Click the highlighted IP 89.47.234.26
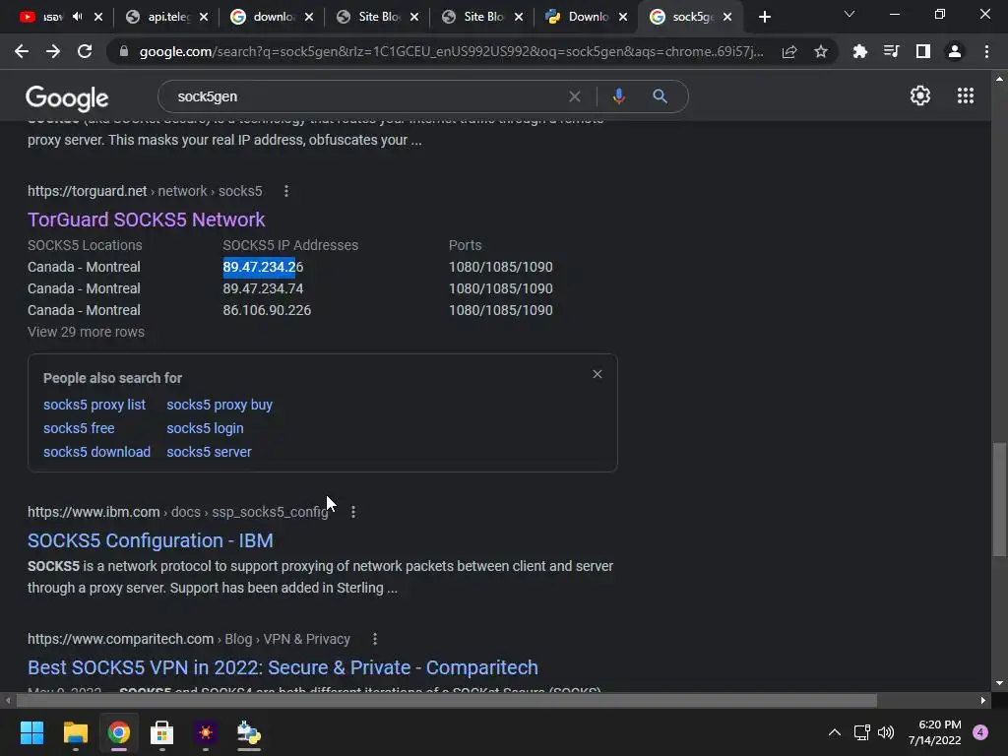The image size is (1008, 756). 263,267
